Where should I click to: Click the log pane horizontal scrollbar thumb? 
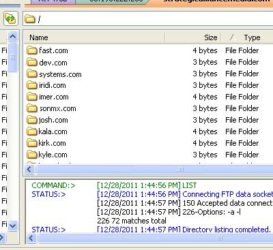tap(156, 238)
